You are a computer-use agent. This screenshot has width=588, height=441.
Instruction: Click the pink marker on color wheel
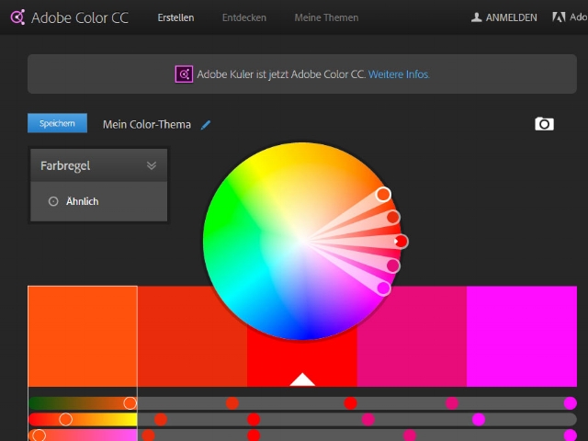click(x=393, y=266)
